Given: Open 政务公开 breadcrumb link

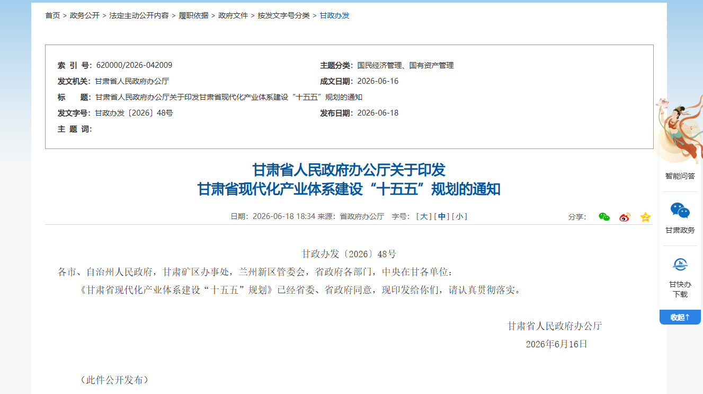Looking at the screenshot, I should point(85,15).
